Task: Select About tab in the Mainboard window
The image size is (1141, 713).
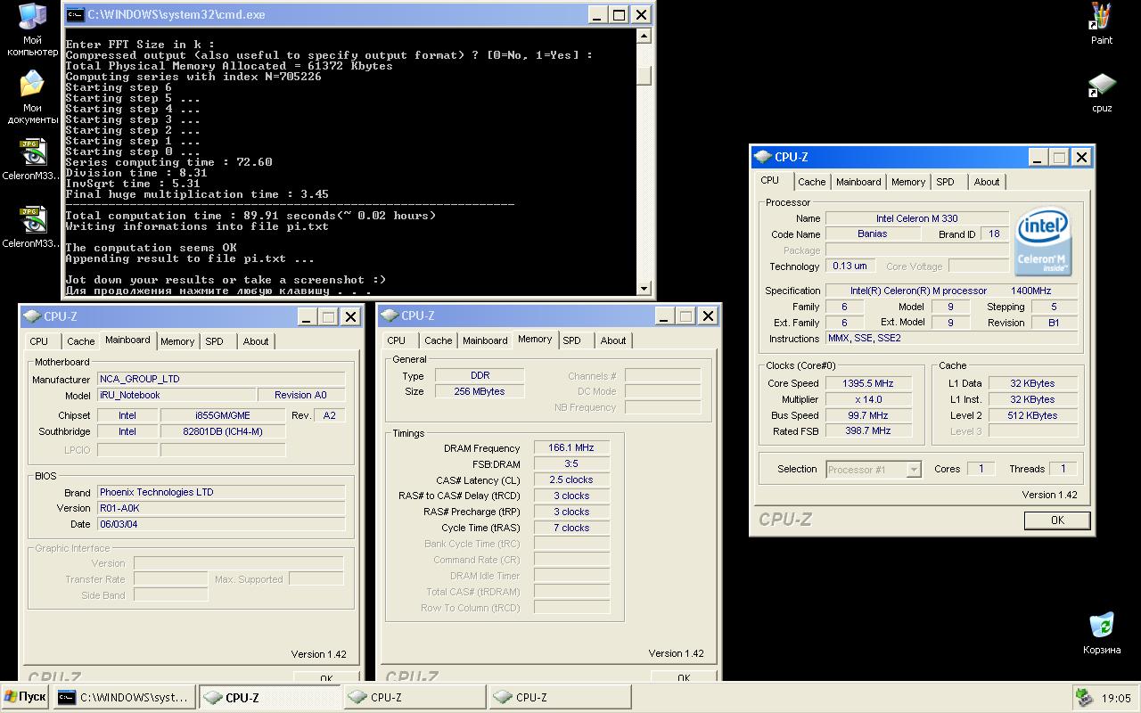Action: click(x=256, y=341)
